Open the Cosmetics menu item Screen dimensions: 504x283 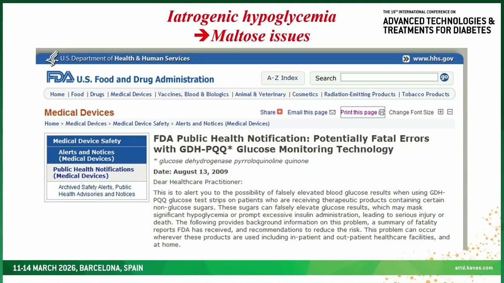click(305, 94)
